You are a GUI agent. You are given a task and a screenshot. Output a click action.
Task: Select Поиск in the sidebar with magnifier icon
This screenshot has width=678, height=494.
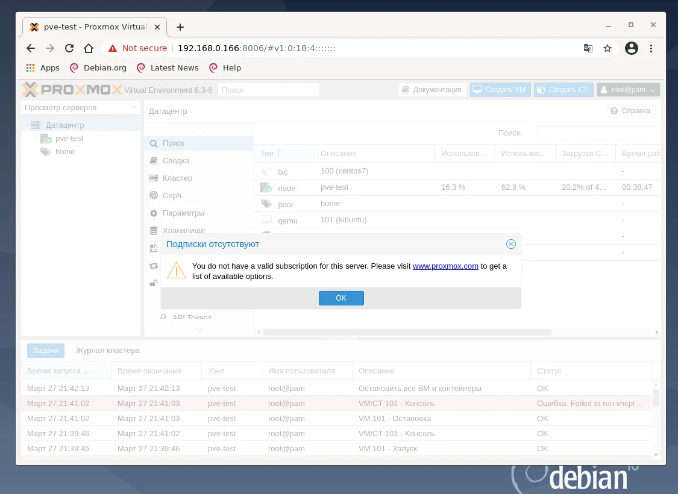tap(152, 144)
